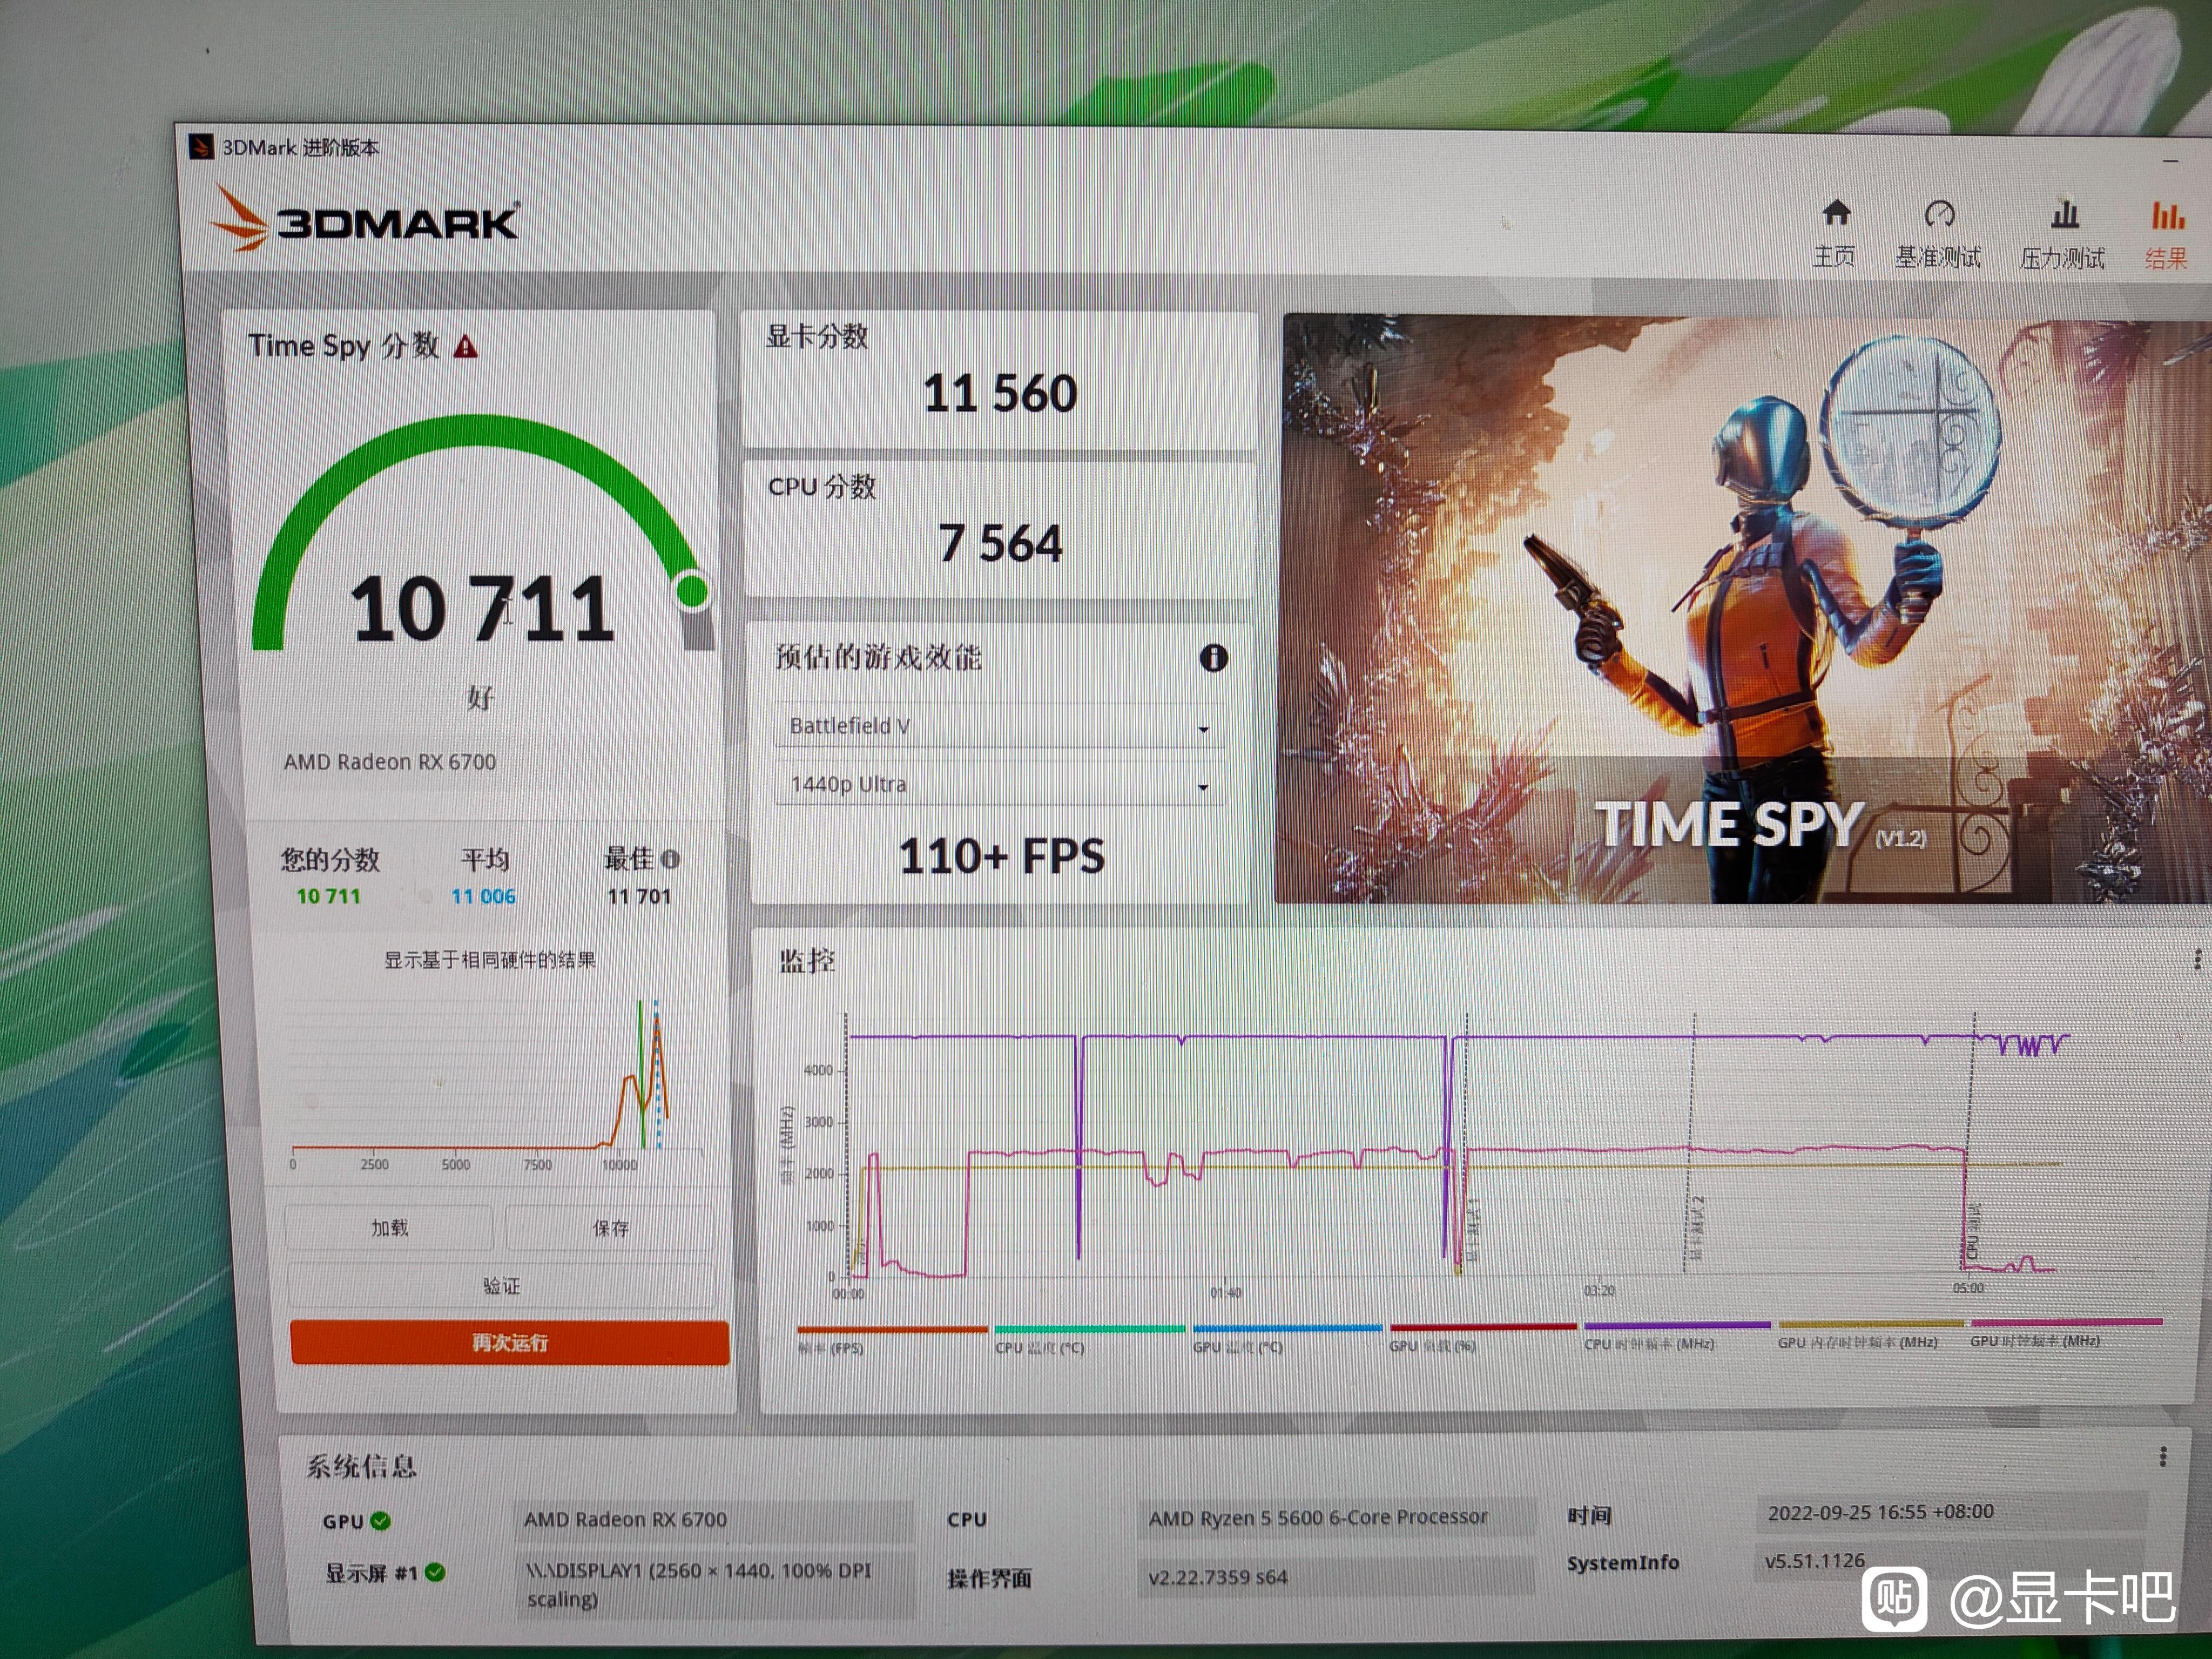Click the orange 再次运行 button
Viewport: 2212px width, 1659px height.
509,1343
